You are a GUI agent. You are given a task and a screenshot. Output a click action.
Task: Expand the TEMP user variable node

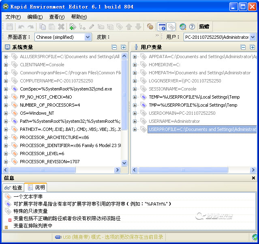pos(135,97)
